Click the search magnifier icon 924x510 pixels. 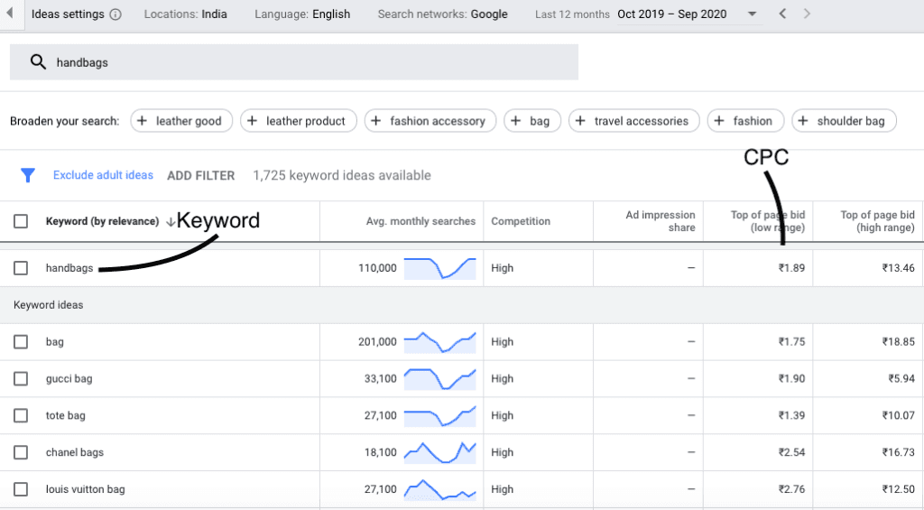click(38, 62)
